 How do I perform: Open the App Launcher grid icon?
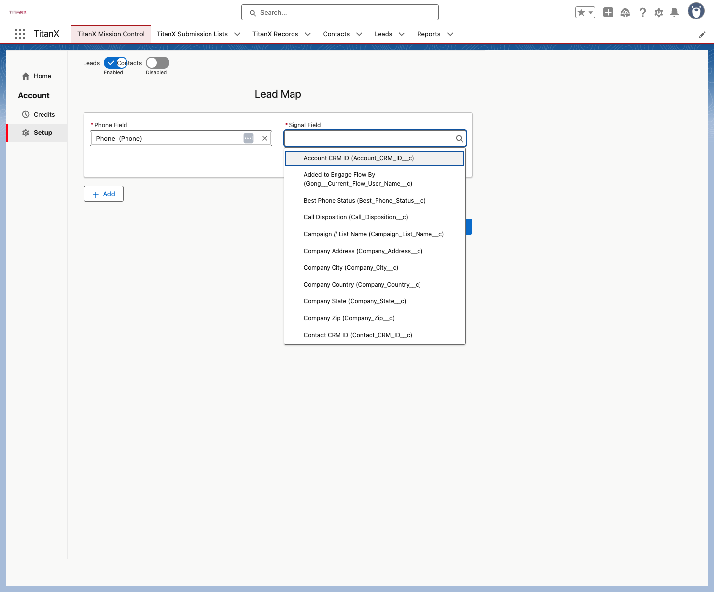20,34
